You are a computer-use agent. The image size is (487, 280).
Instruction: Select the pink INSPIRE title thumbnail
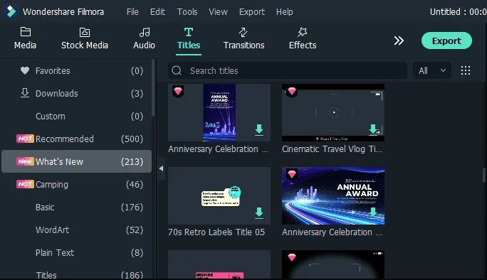pos(219,265)
